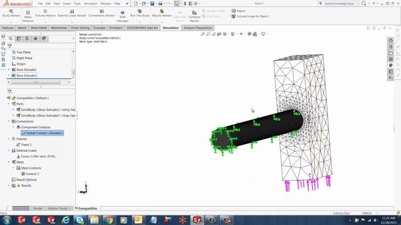
Task: Open SOLIDWORKS Resources home in task pane
Action: pos(390,40)
